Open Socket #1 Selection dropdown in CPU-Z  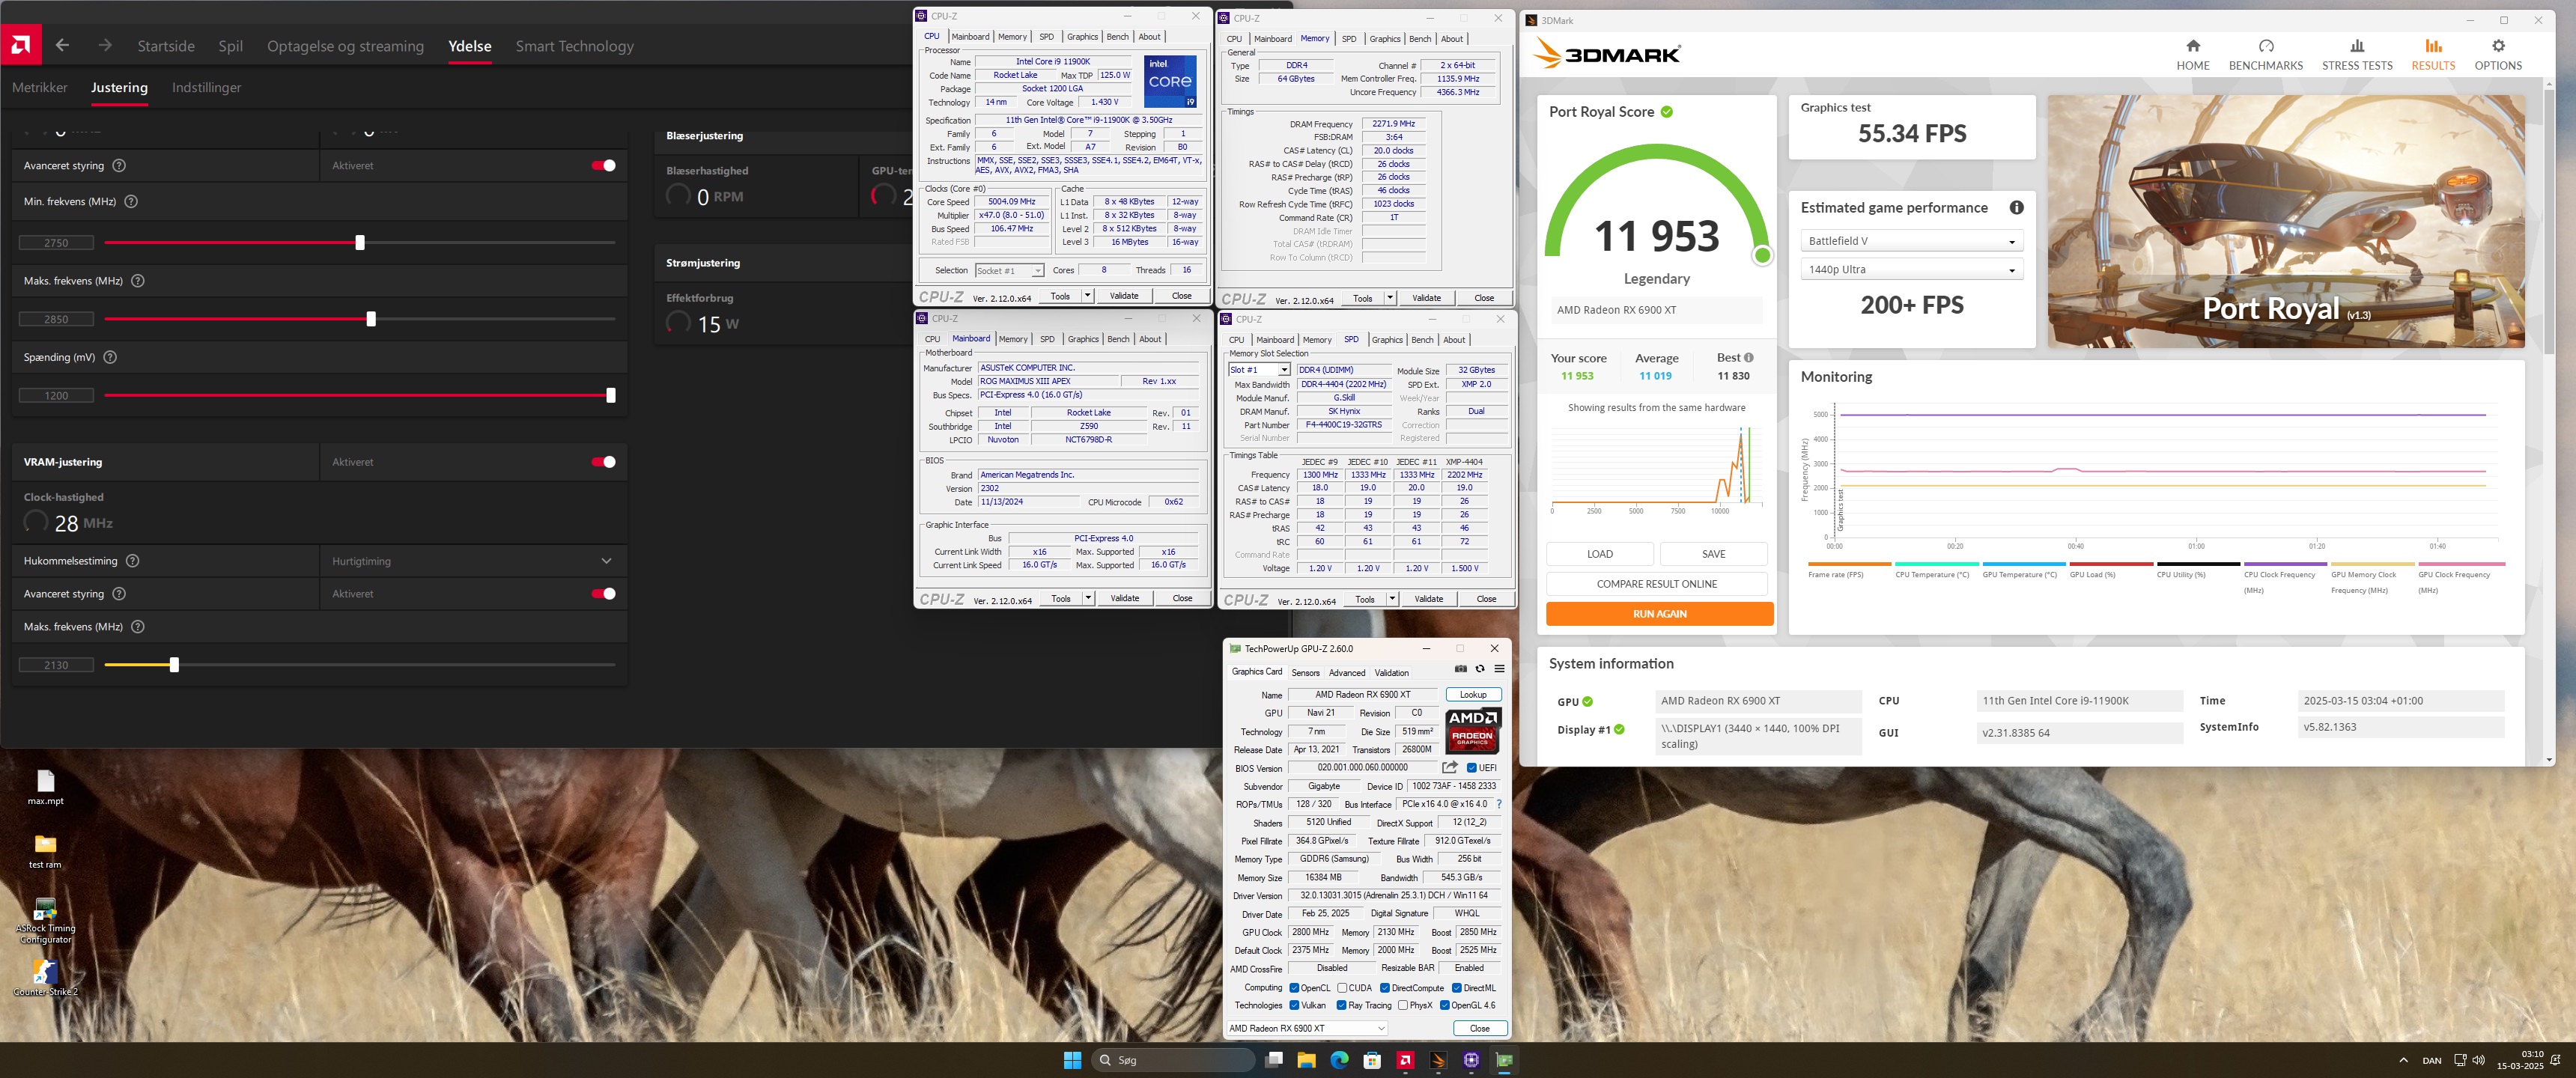click(1009, 270)
